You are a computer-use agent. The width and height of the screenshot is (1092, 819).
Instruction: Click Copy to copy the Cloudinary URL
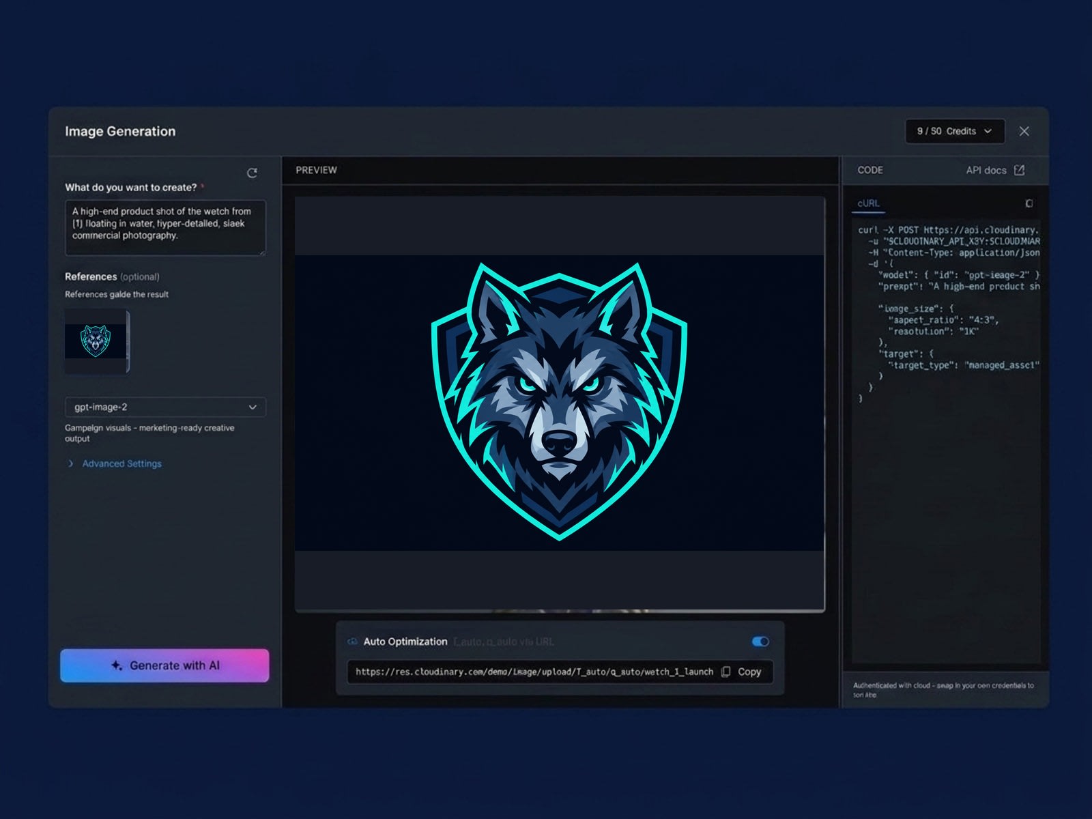(x=749, y=672)
